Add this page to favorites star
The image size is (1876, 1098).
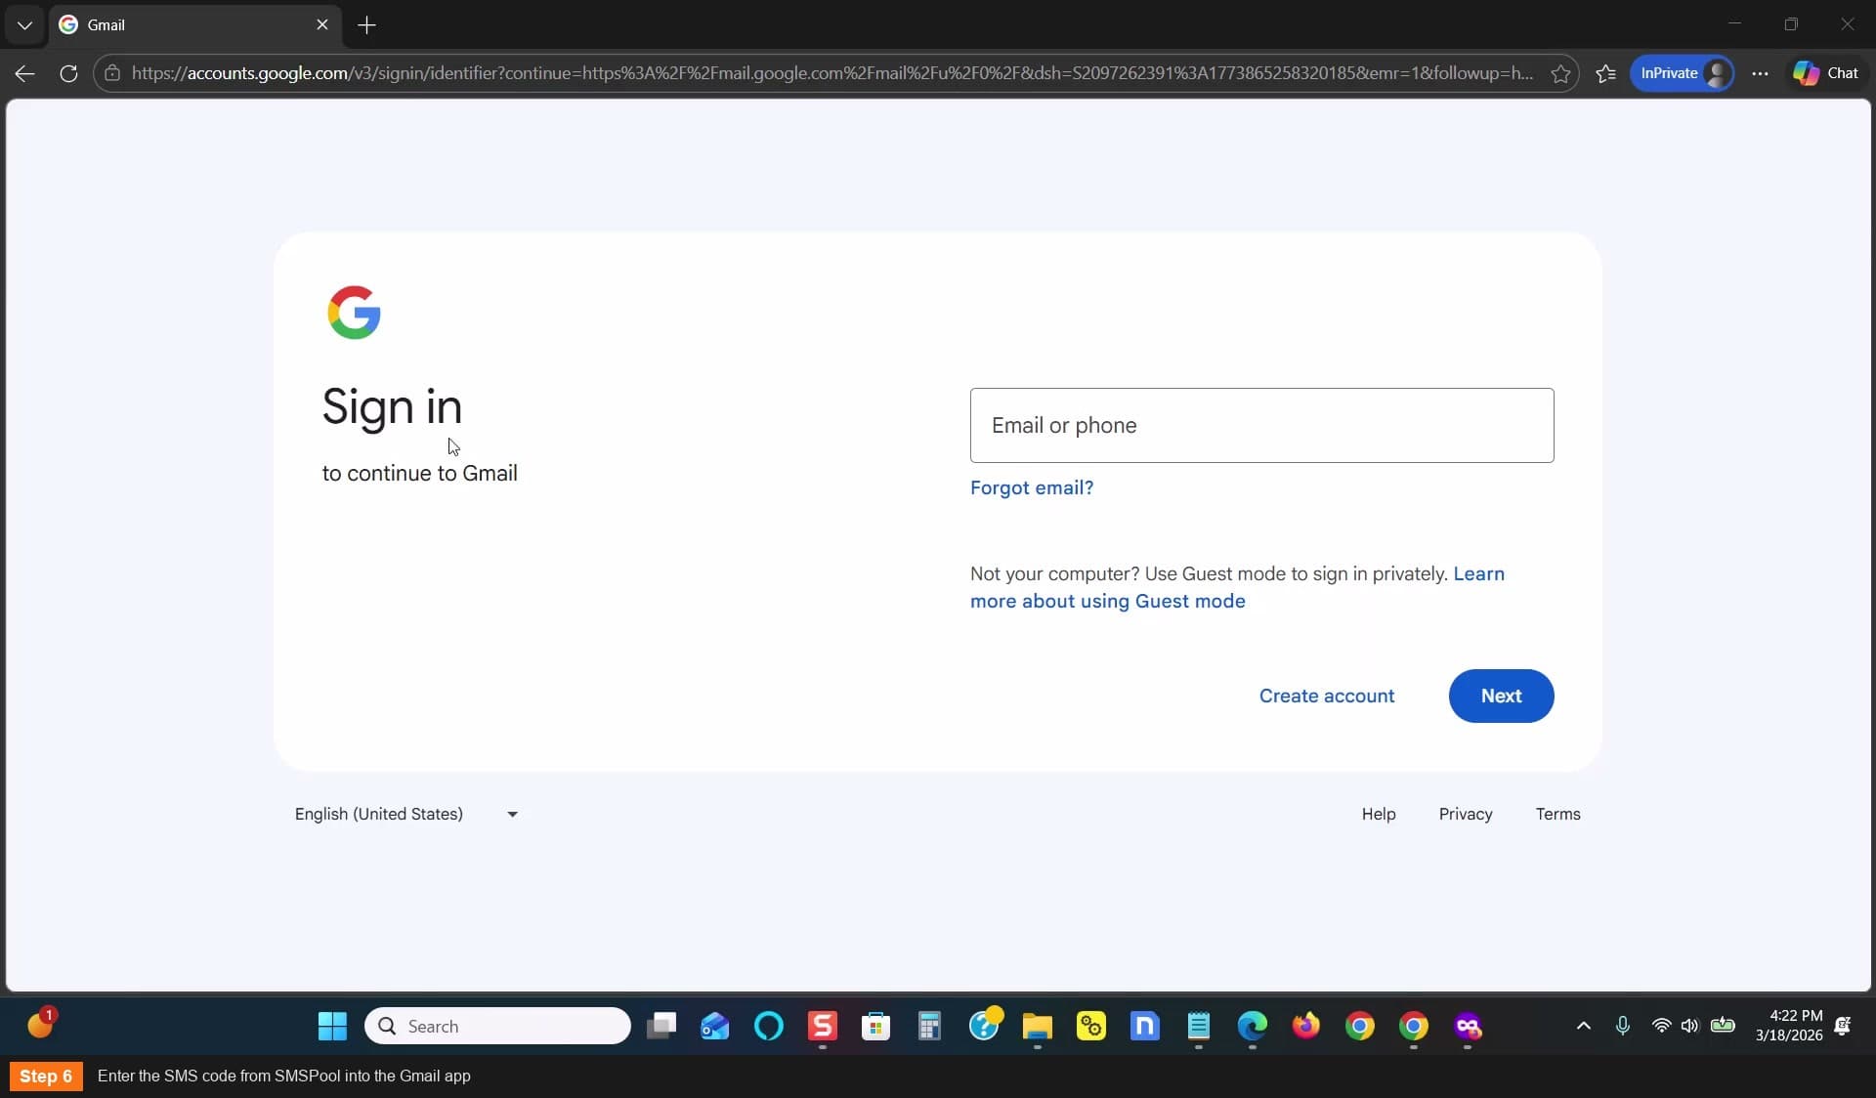tap(1560, 73)
